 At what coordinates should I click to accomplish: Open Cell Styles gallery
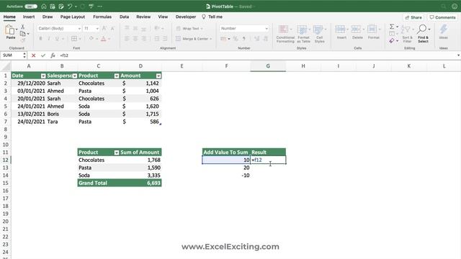coord(319,34)
